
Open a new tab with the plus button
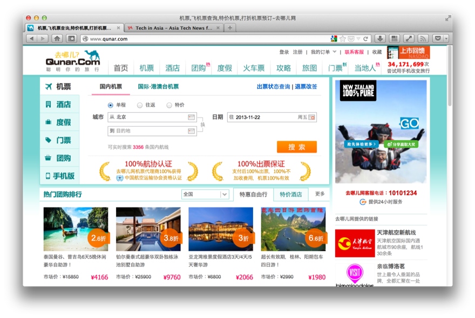point(230,28)
